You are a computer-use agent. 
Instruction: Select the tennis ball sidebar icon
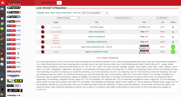[2, 29]
